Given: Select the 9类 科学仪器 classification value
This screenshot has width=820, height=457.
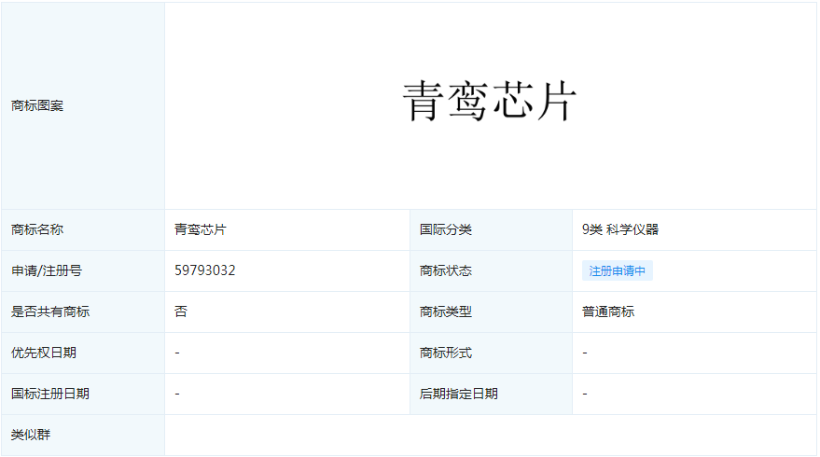Looking at the screenshot, I should (x=619, y=229).
